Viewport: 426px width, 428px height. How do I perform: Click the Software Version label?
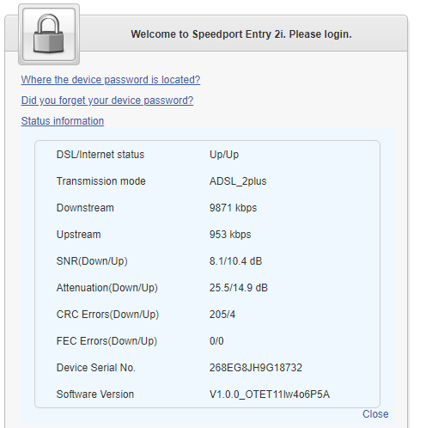pyautogui.click(x=95, y=394)
